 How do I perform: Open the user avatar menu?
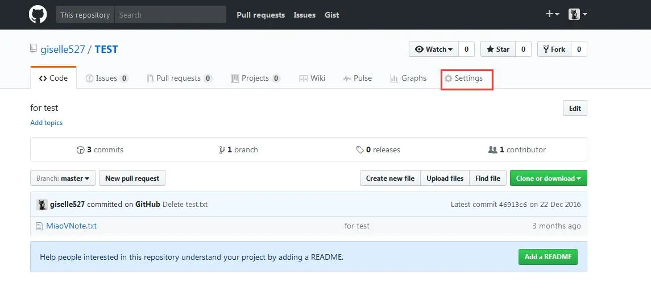(578, 15)
